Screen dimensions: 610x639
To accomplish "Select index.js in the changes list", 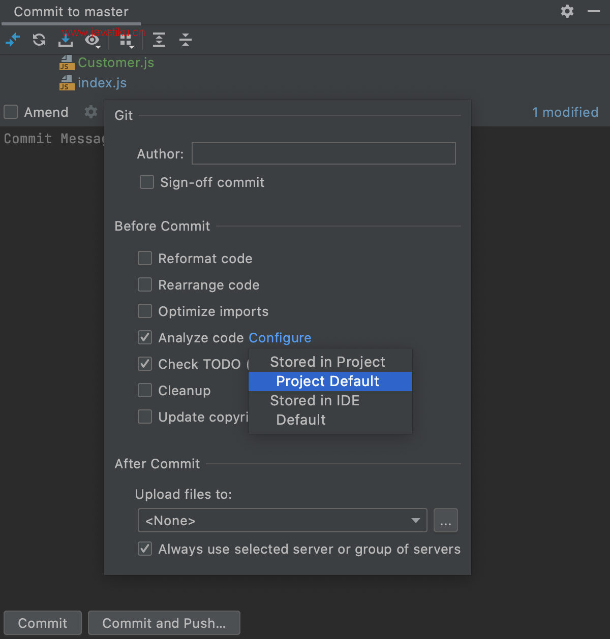I will pyautogui.click(x=102, y=83).
